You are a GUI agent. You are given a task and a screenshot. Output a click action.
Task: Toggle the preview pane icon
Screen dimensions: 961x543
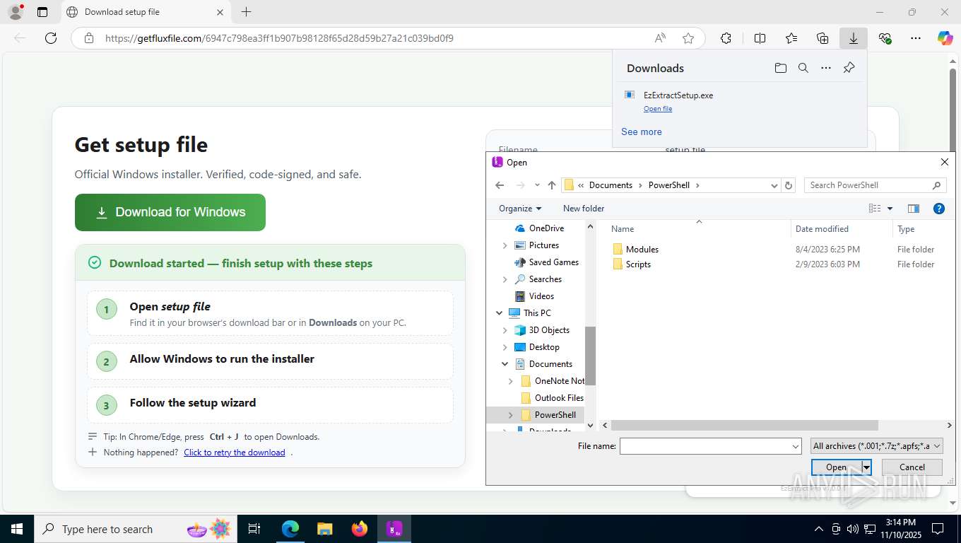point(914,209)
